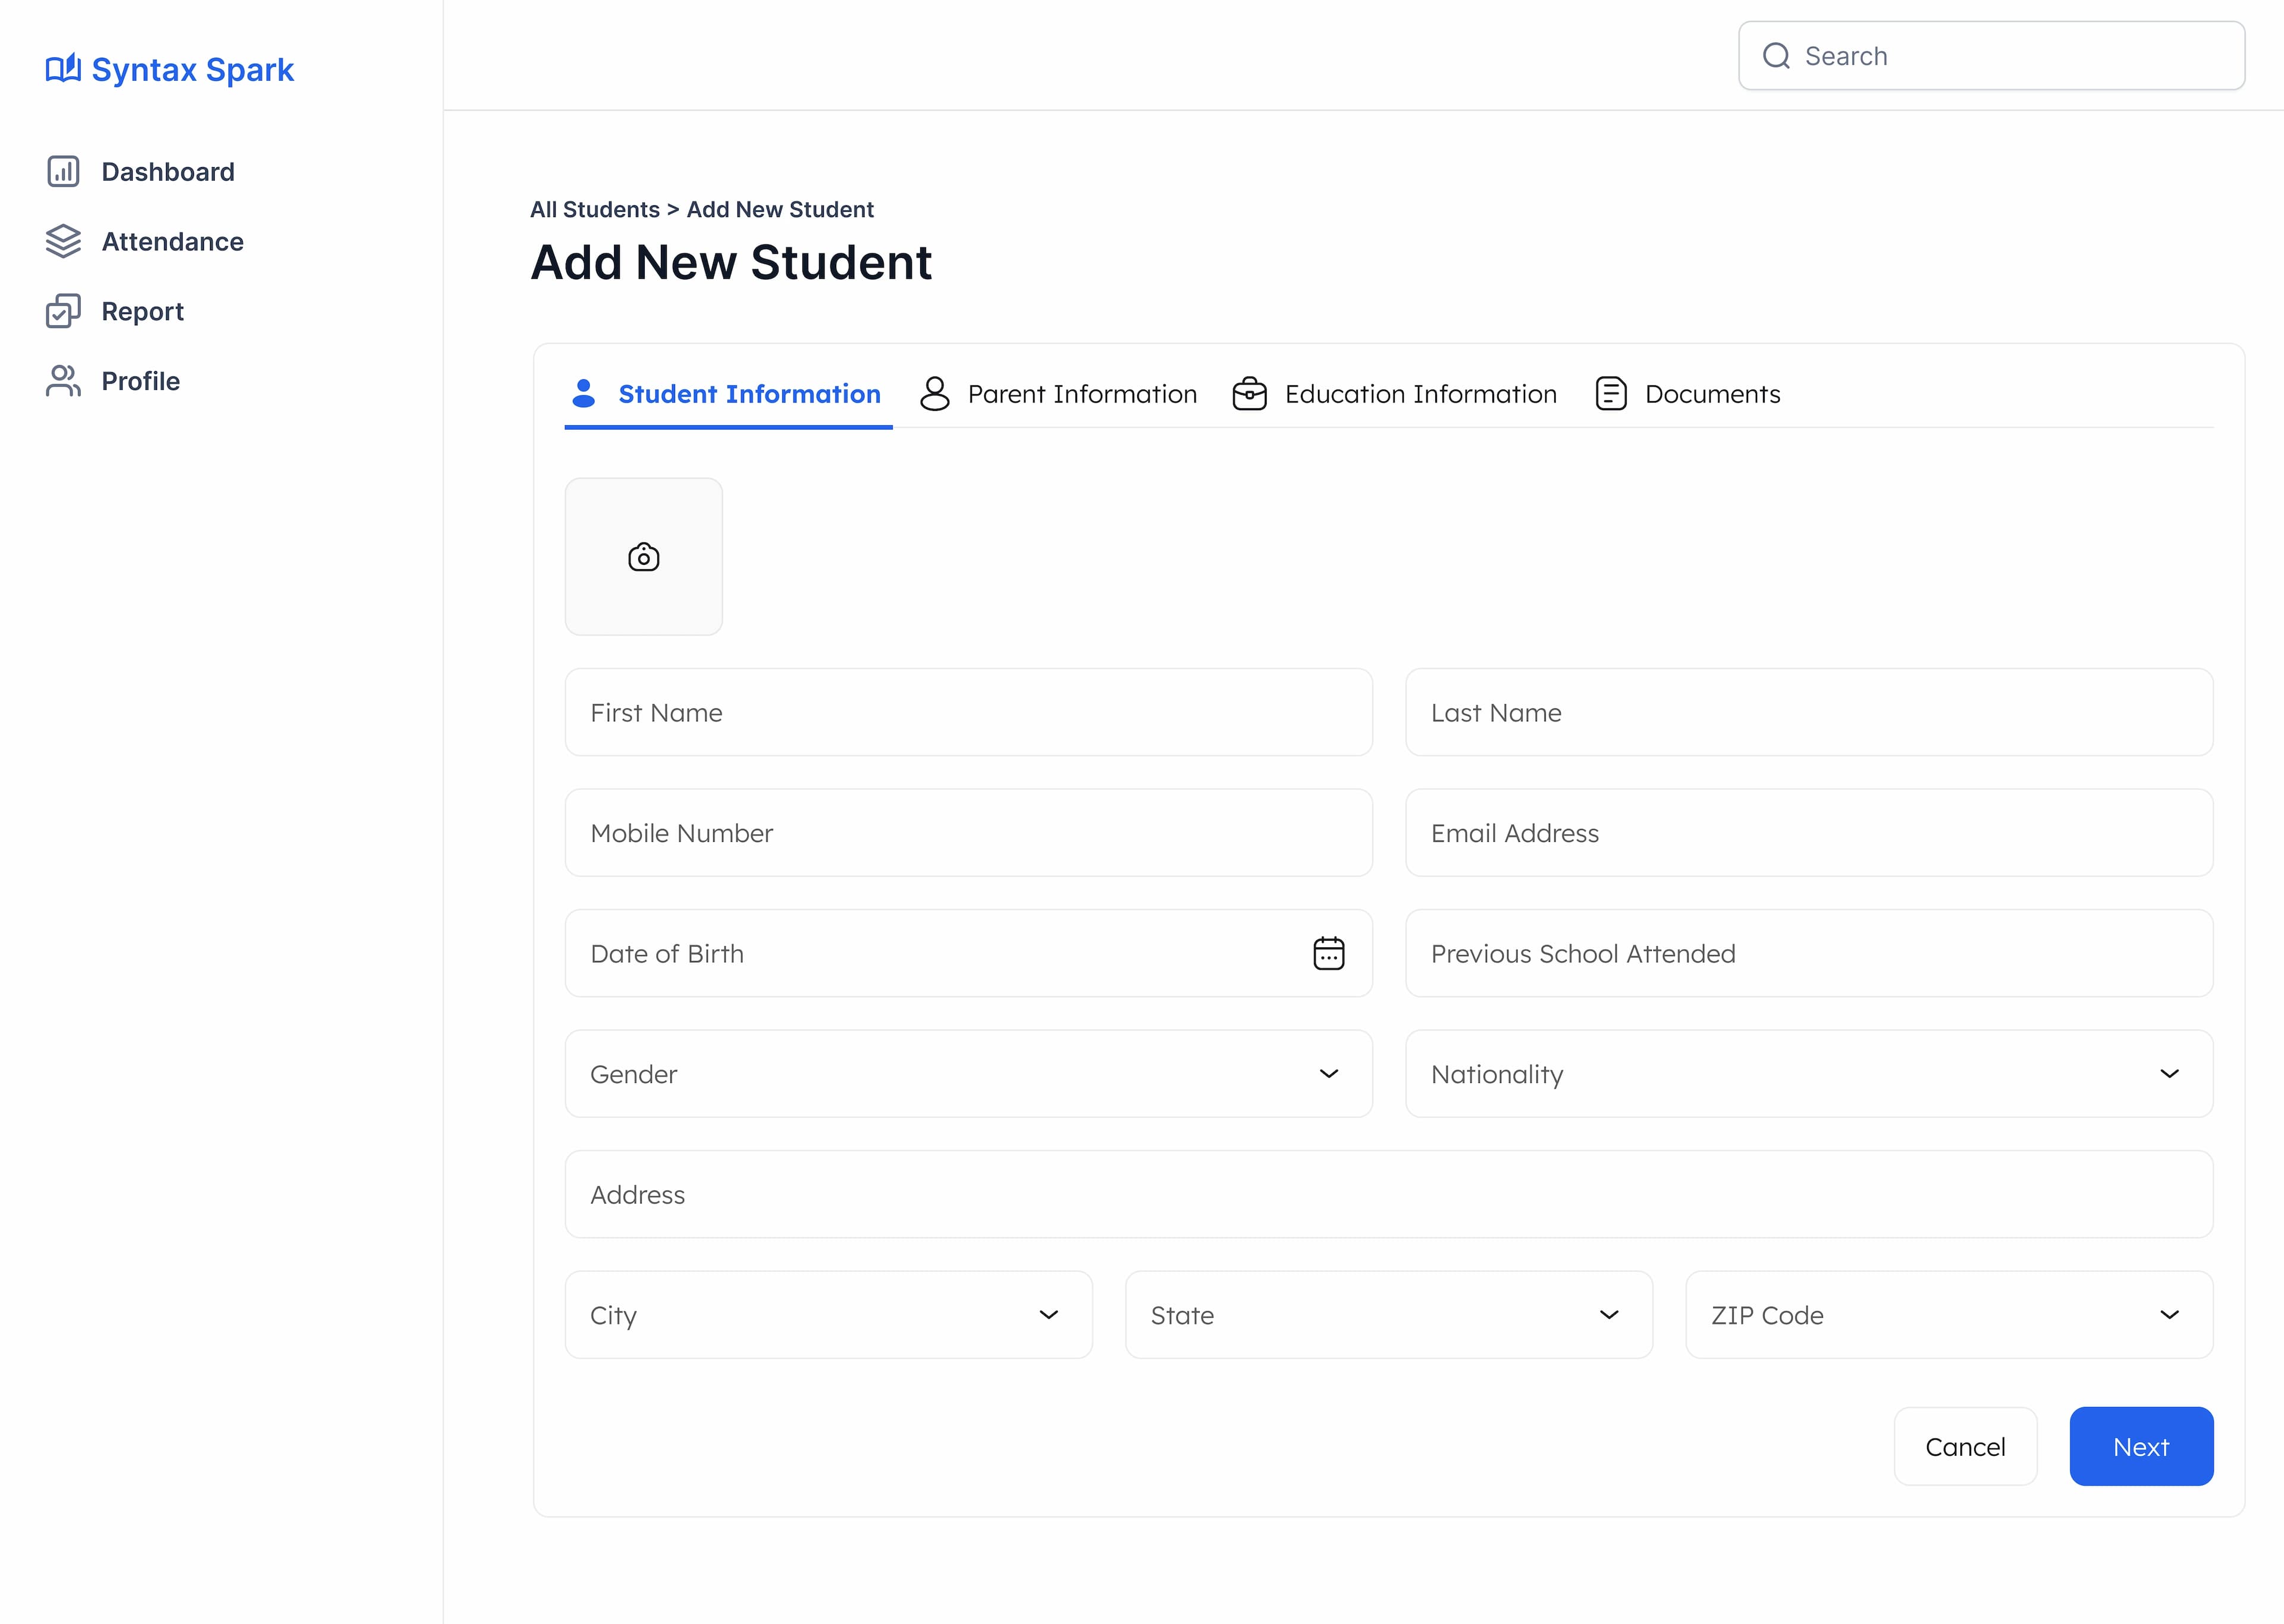Image resolution: width=2284 pixels, height=1624 pixels.
Task: Open Profile from the sidebar menu
Action: click(x=112, y=381)
